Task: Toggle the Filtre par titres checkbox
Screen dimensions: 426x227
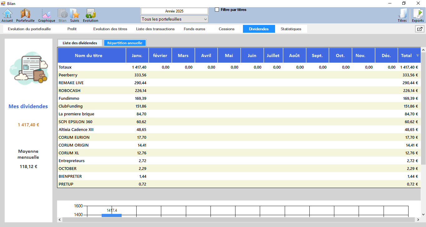Action: (217, 10)
